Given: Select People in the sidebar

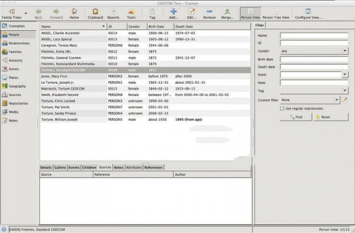Looking at the screenshot, I should [x=18, y=35].
